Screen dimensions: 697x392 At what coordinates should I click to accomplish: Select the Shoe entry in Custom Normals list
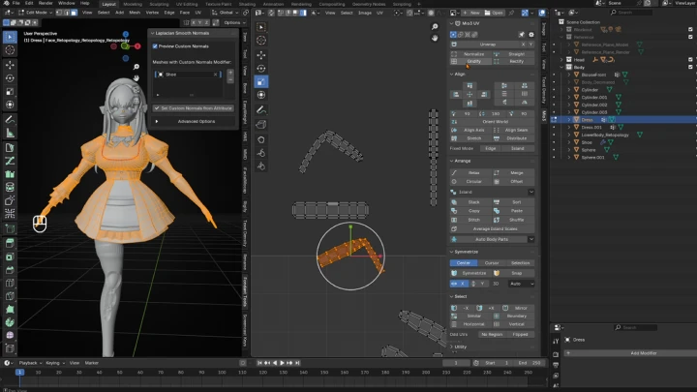[x=187, y=75]
